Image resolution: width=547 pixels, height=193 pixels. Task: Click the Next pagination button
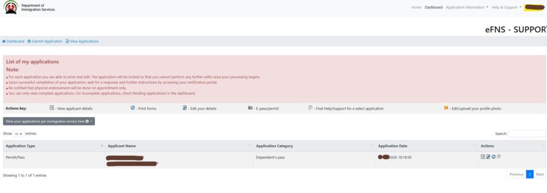(x=540, y=174)
